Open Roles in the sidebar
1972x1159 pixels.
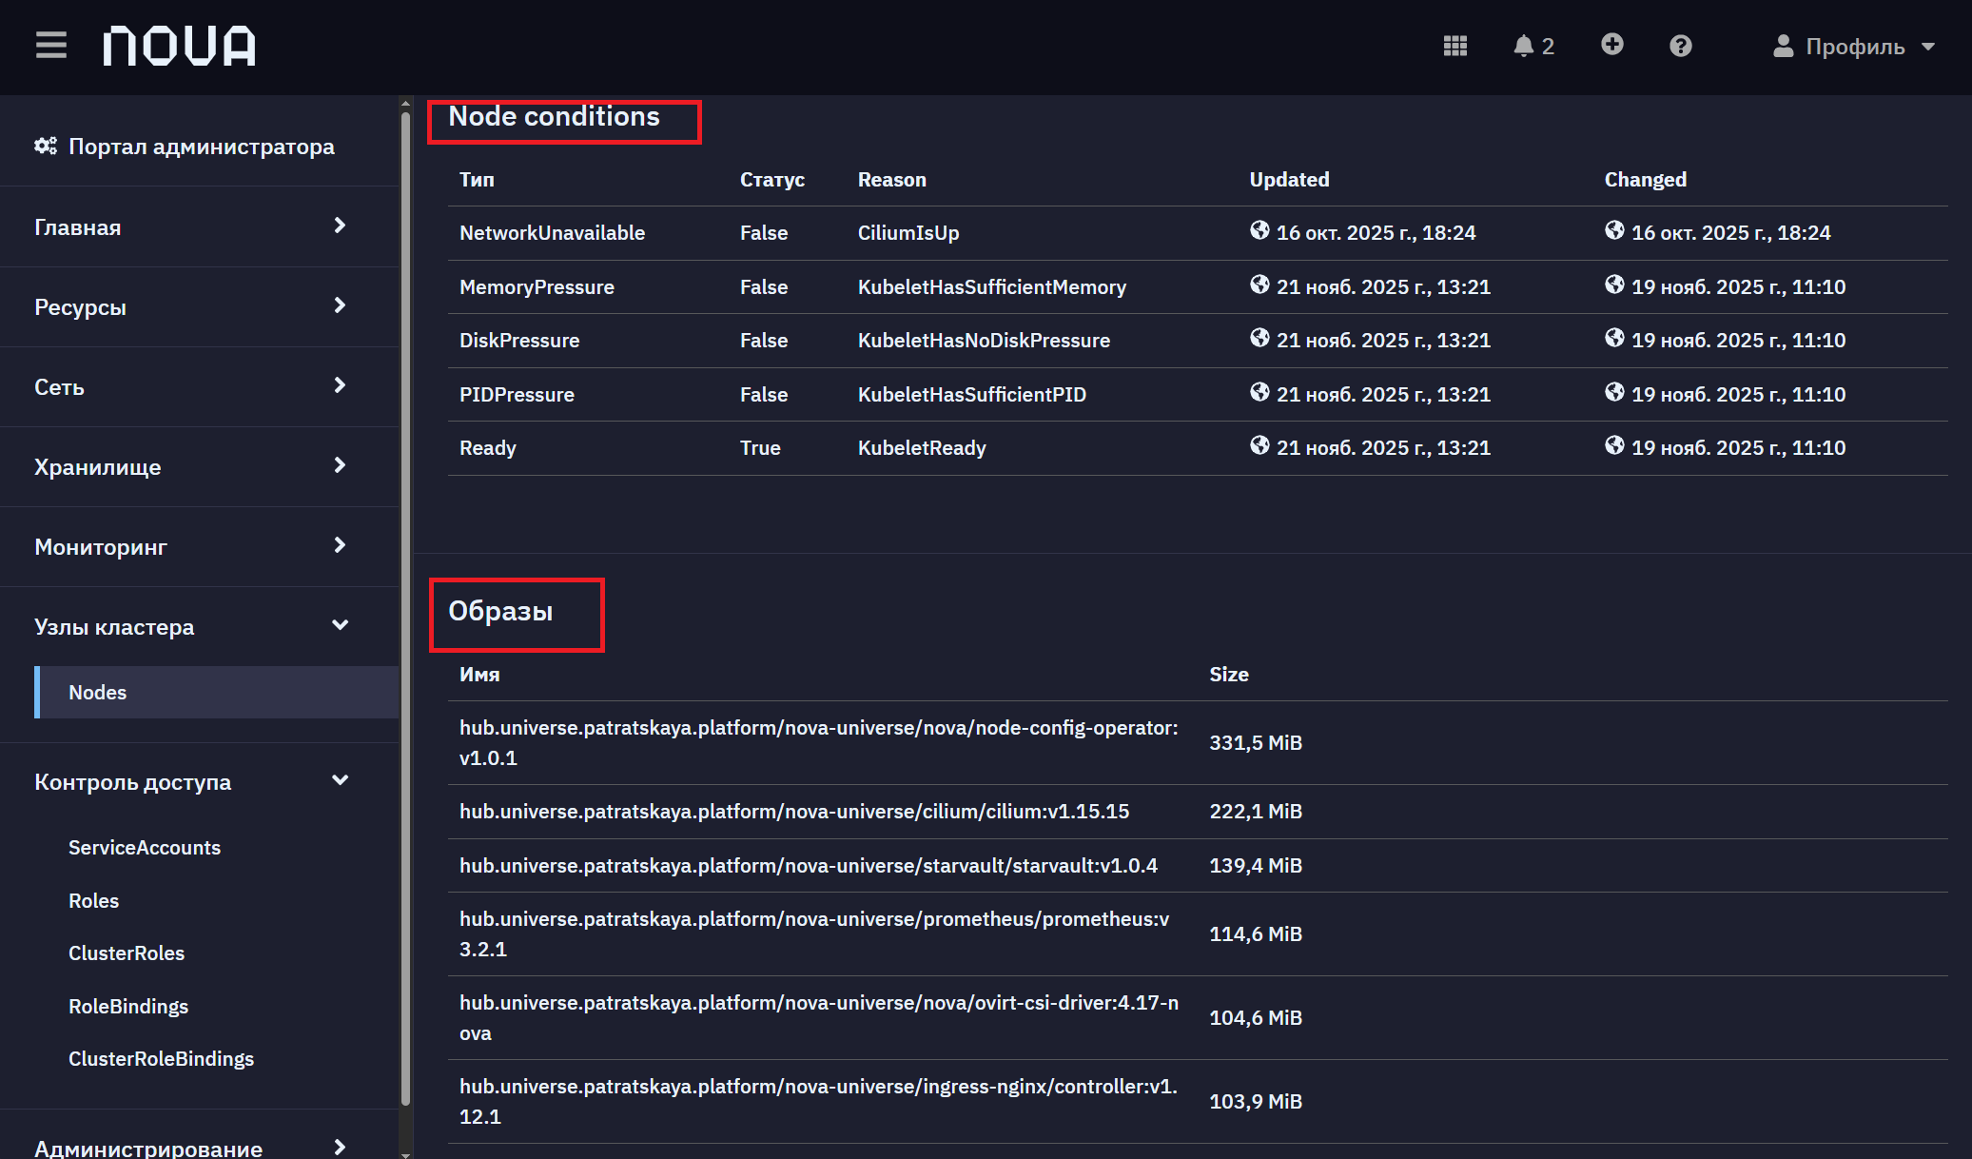(93, 900)
